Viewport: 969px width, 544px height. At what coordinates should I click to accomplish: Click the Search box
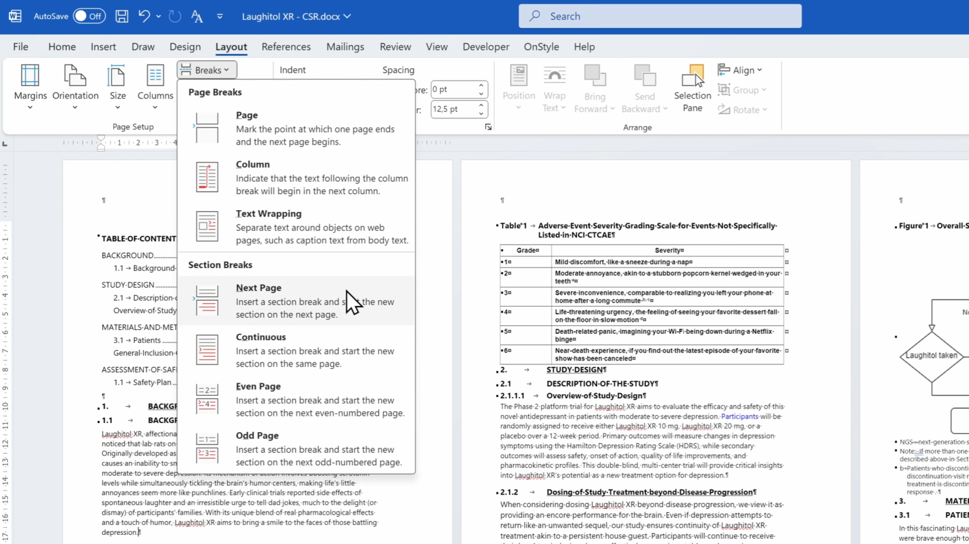point(660,16)
